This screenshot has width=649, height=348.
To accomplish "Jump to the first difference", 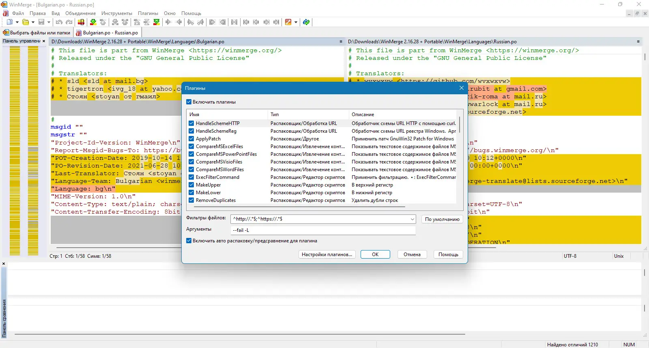I will tap(137, 22).
